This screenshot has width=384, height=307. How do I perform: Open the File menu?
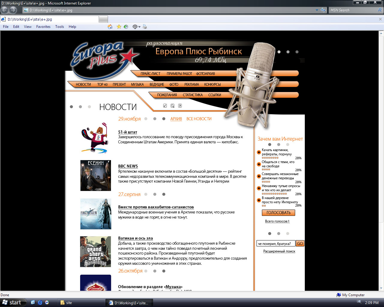click(6, 27)
